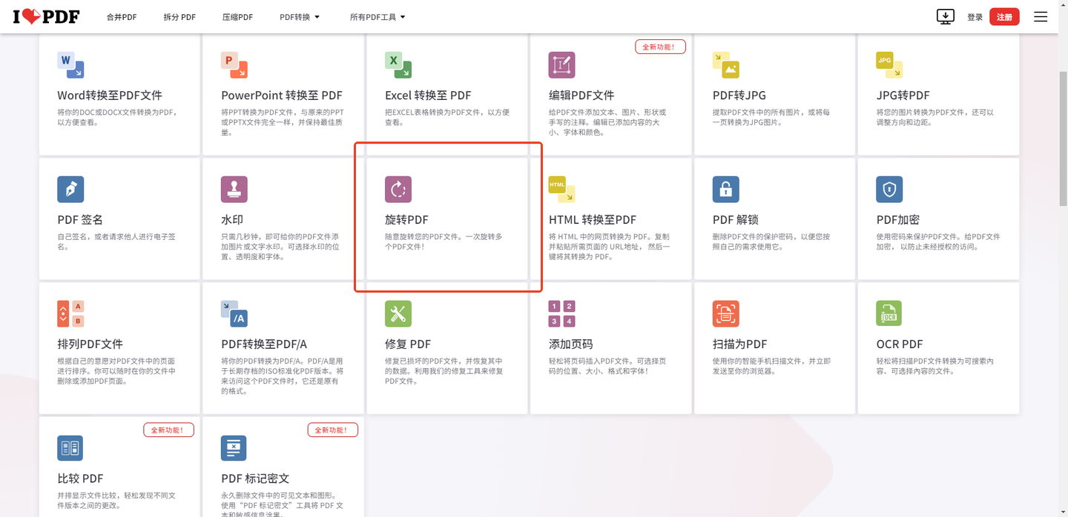Click the 编辑PDF文件 icon
This screenshot has height=517, width=1068.
click(x=561, y=65)
